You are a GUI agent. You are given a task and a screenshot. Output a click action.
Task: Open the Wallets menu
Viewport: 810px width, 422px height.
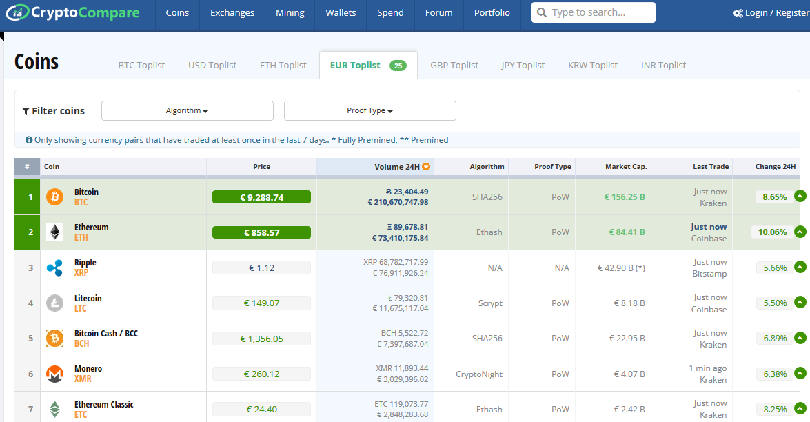click(341, 13)
